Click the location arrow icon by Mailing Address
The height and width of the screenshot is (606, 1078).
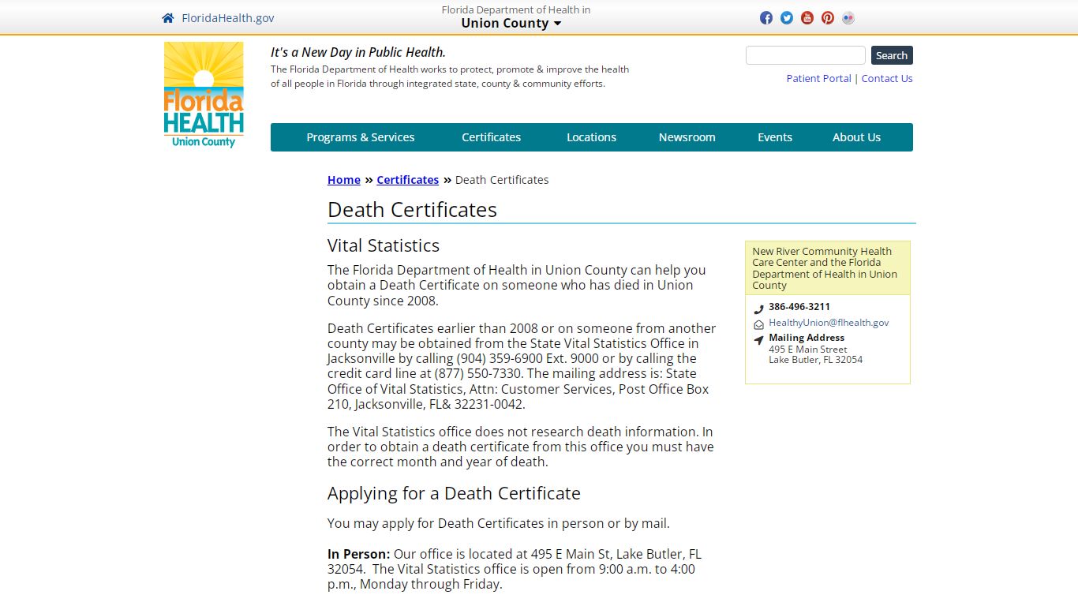tap(758, 340)
